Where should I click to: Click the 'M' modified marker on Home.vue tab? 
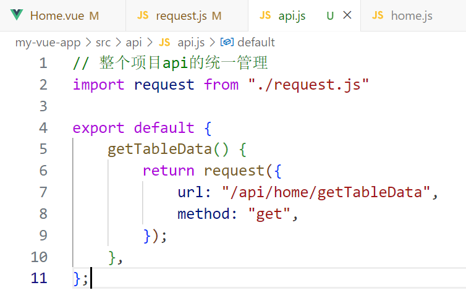(94, 15)
